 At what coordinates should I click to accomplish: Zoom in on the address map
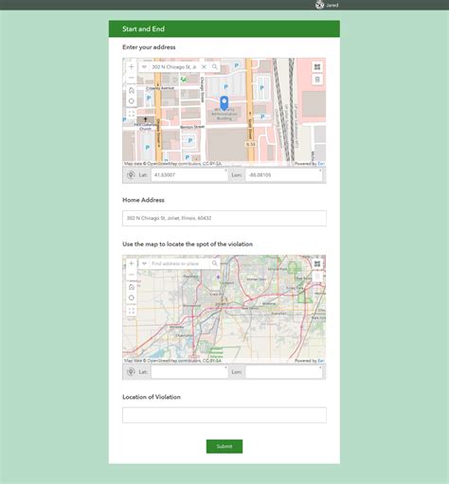pyautogui.click(x=132, y=67)
